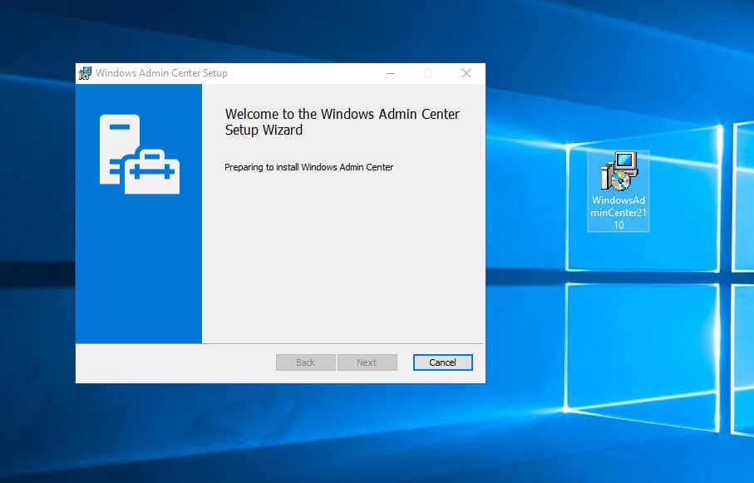
Task: Click the 'Preparing to install' status text
Action: pyautogui.click(x=308, y=167)
